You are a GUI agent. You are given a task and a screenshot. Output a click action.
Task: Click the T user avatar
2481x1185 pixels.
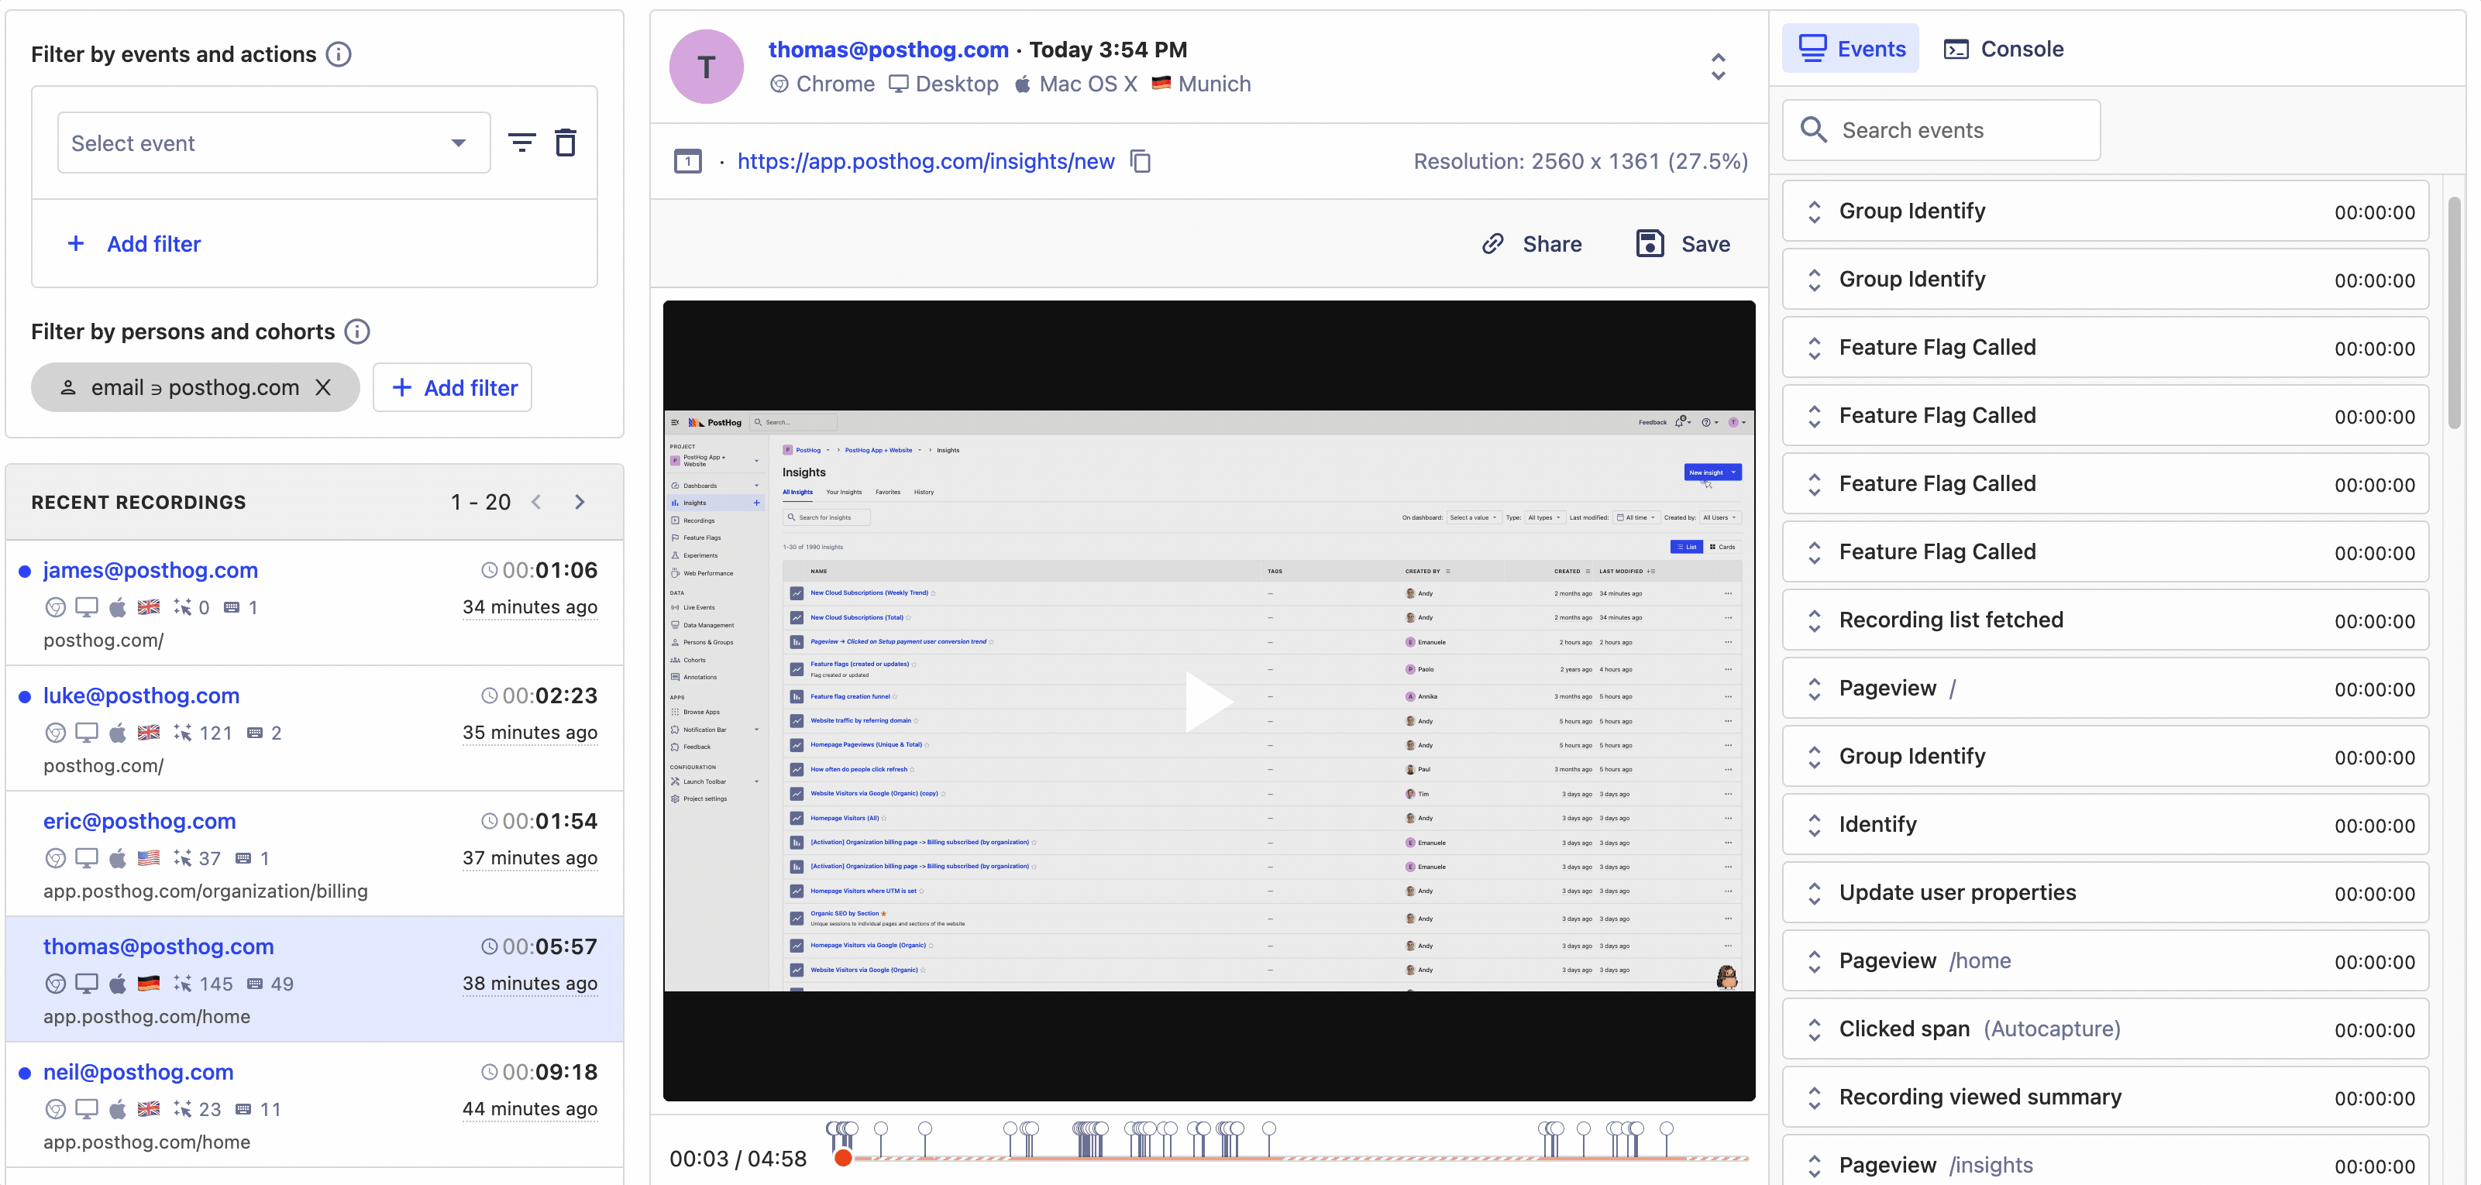point(706,67)
